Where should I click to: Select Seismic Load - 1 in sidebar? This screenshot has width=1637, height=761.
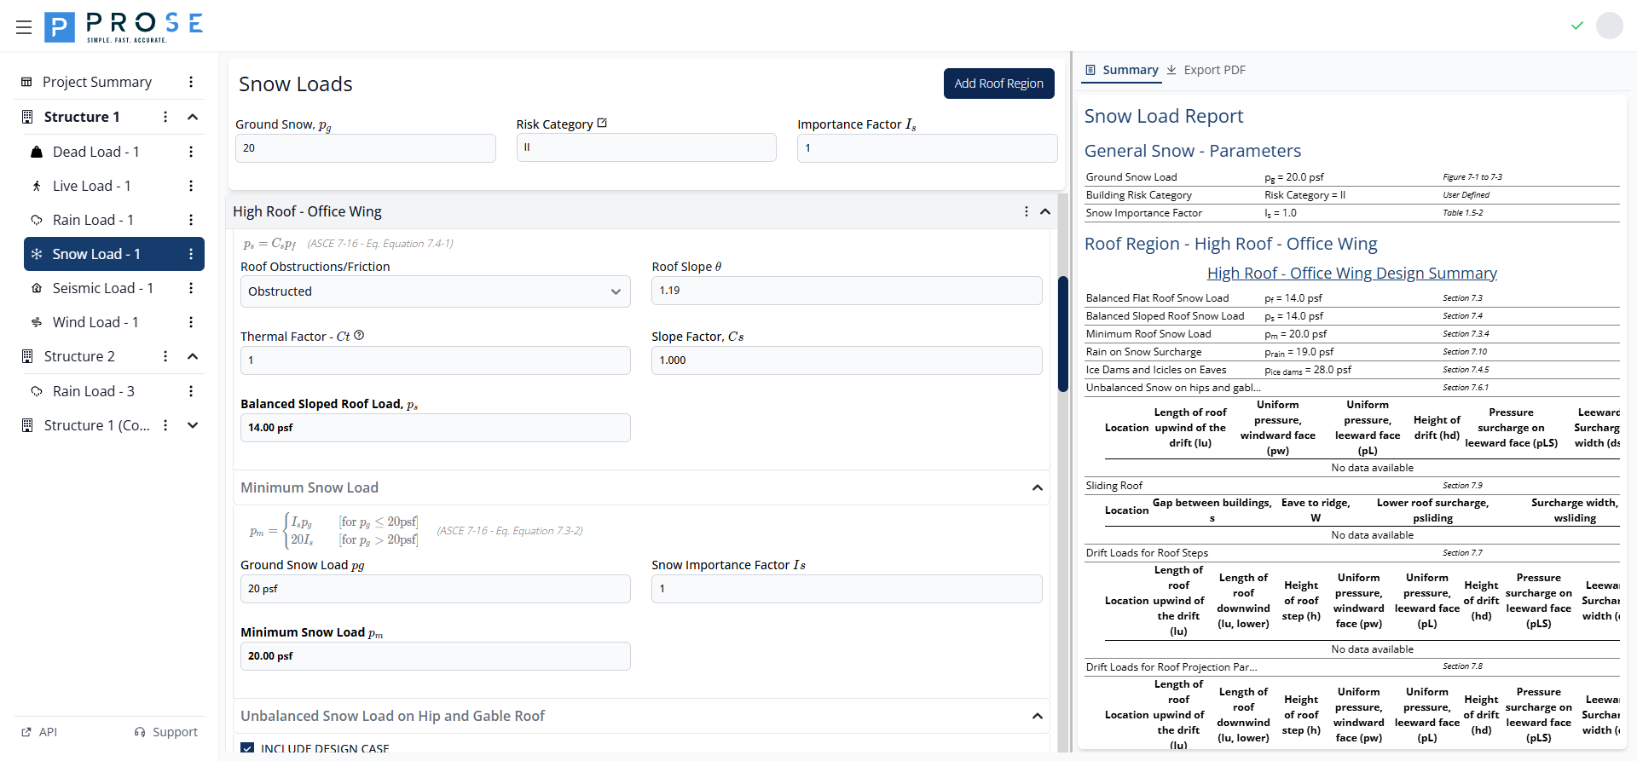click(102, 288)
